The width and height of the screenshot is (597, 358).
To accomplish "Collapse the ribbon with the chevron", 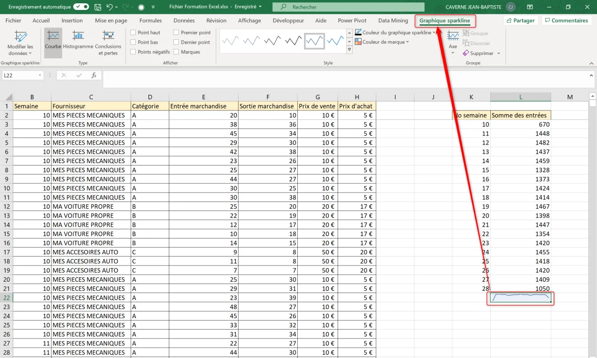I will pyautogui.click(x=591, y=63).
